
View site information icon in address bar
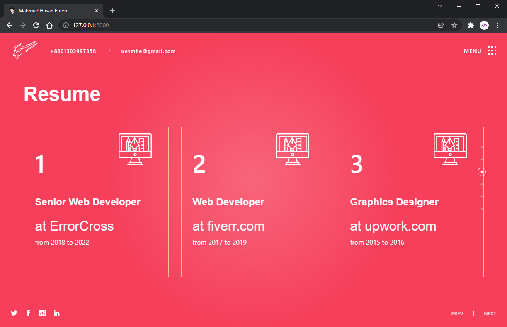pyautogui.click(x=65, y=25)
